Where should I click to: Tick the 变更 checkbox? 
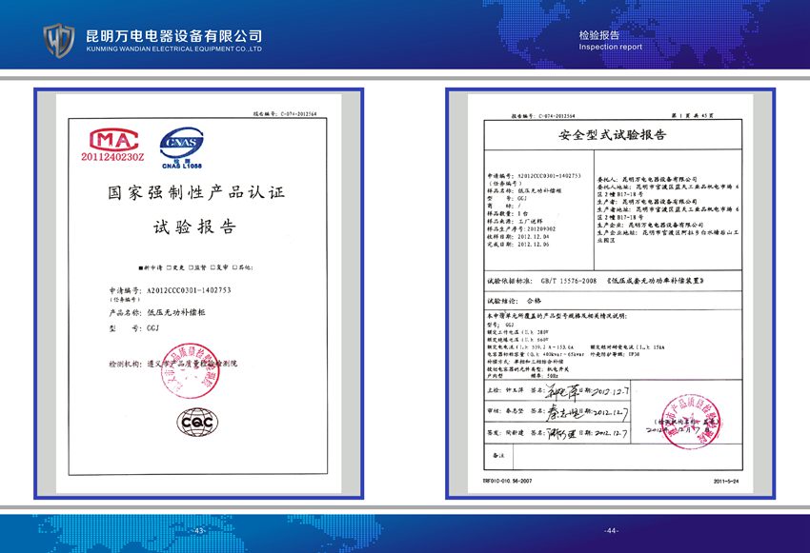169,269
